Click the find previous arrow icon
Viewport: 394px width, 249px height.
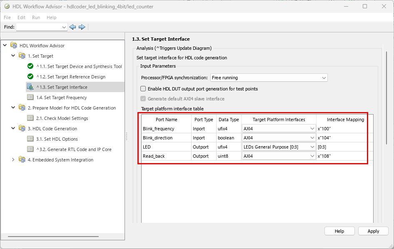click(x=73, y=27)
